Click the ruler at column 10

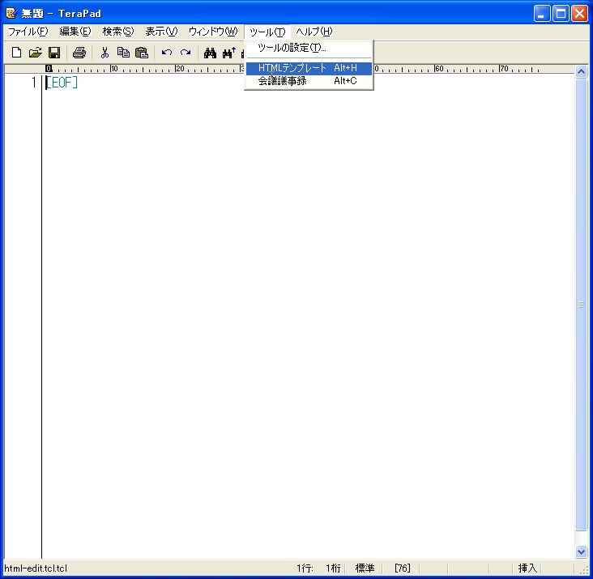point(114,69)
